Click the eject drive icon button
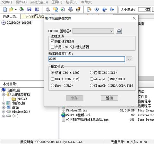The image size is (154, 144). [x=119, y=31]
